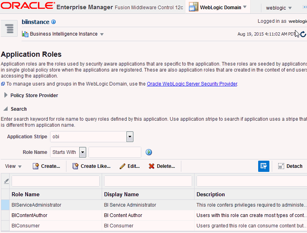Click the Detach button
The width and height of the screenshot is (307, 233).
click(290, 166)
